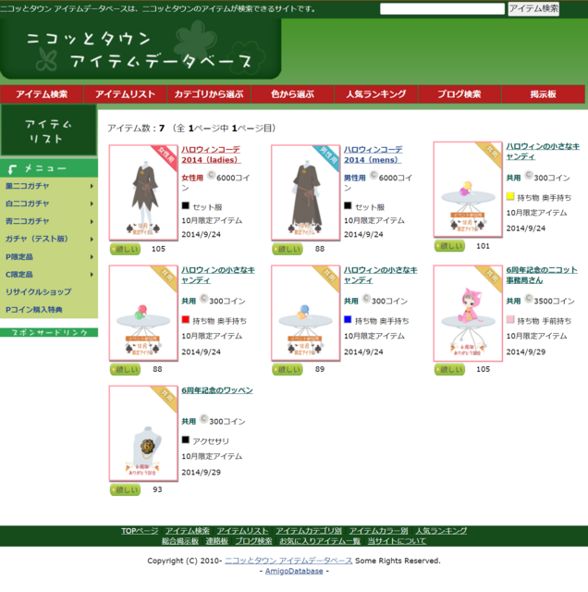Open the 色から選ぶ nav tab

tap(292, 94)
